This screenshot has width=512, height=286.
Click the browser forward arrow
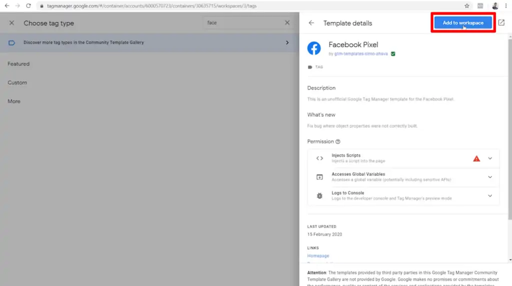point(17,6)
